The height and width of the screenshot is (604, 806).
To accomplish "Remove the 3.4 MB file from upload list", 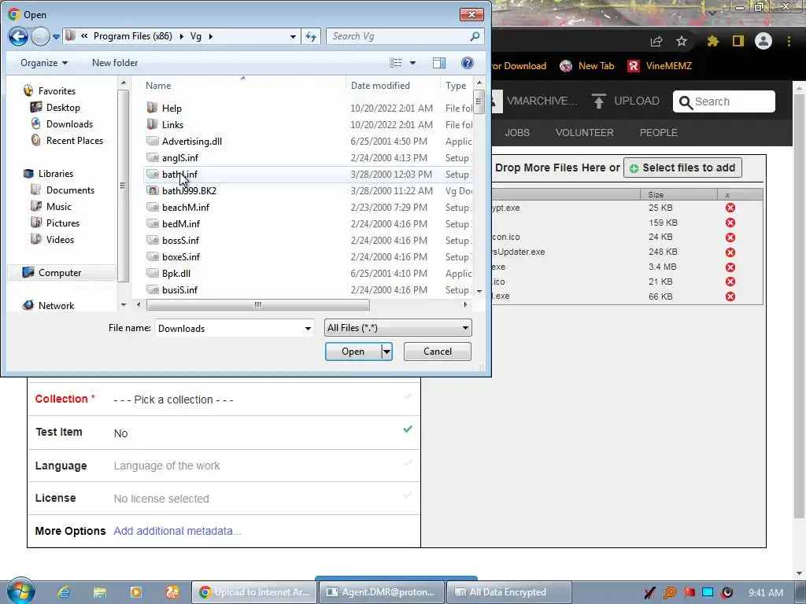I will 730,267.
